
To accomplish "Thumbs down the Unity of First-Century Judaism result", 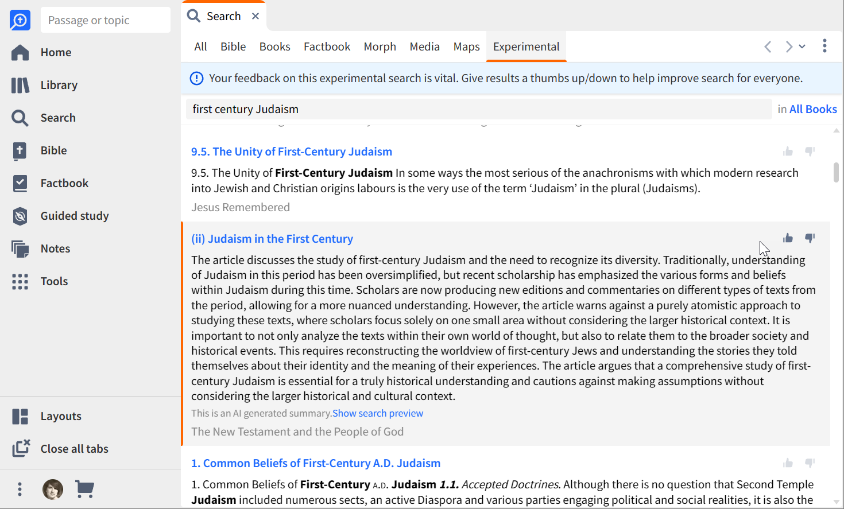I will [x=810, y=151].
